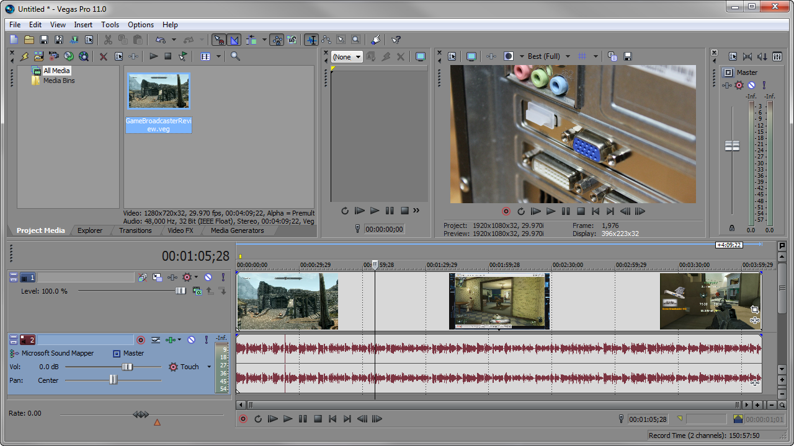Toggle the master bus mute button
The image size is (794, 446).
751,85
